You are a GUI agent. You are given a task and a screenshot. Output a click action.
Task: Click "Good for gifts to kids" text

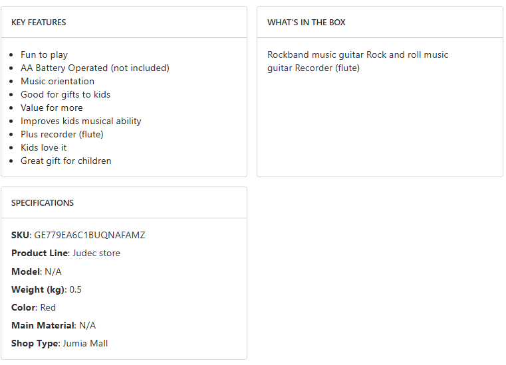click(65, 94)
